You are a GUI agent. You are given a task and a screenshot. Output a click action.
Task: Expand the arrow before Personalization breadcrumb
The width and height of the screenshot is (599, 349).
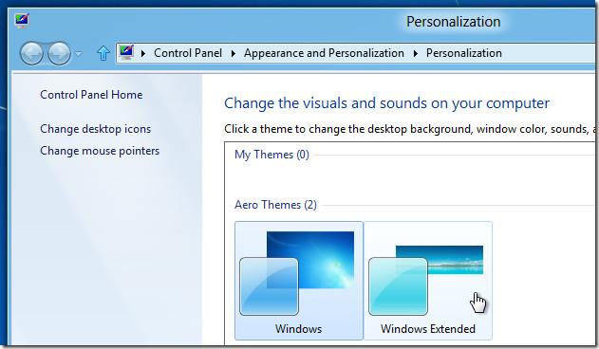pos(415,53)
